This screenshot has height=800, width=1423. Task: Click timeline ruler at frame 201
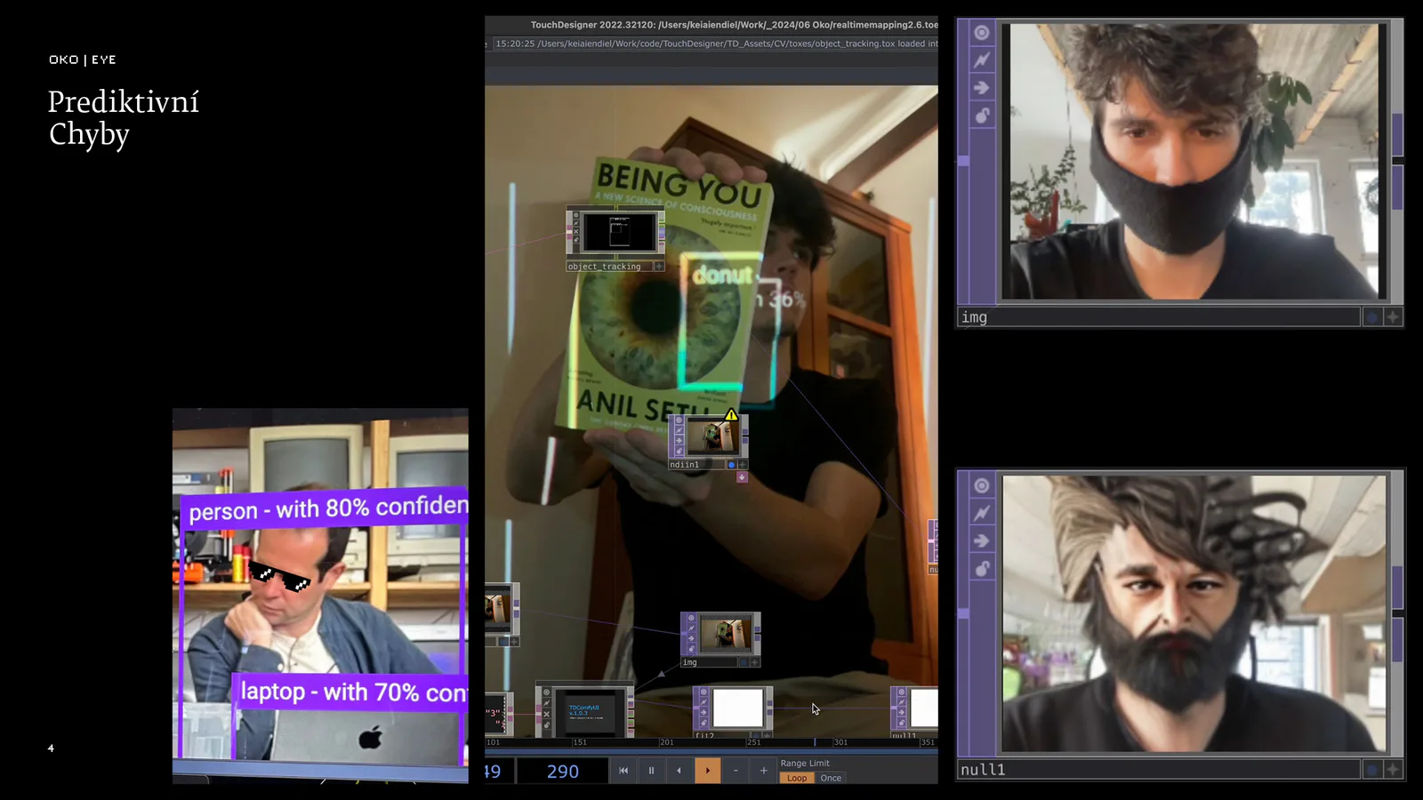click(x=666, y=742)
